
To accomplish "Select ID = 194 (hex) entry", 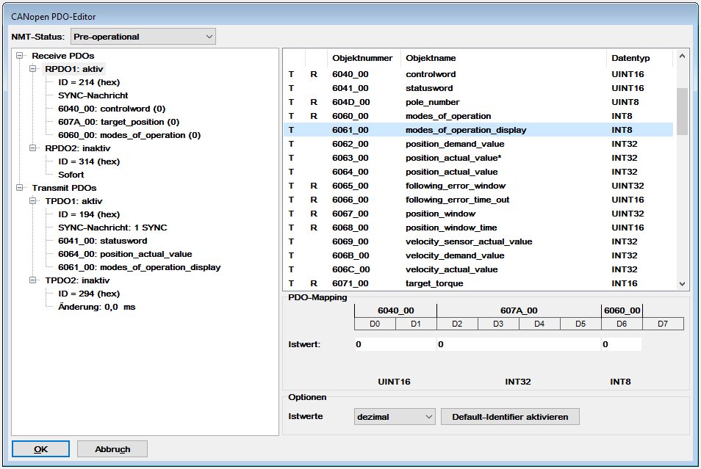I will (89, 214).
